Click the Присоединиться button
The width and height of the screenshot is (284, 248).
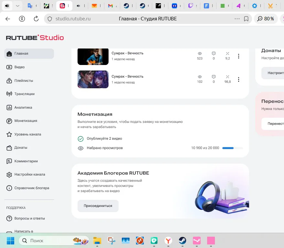pos(98,206)
